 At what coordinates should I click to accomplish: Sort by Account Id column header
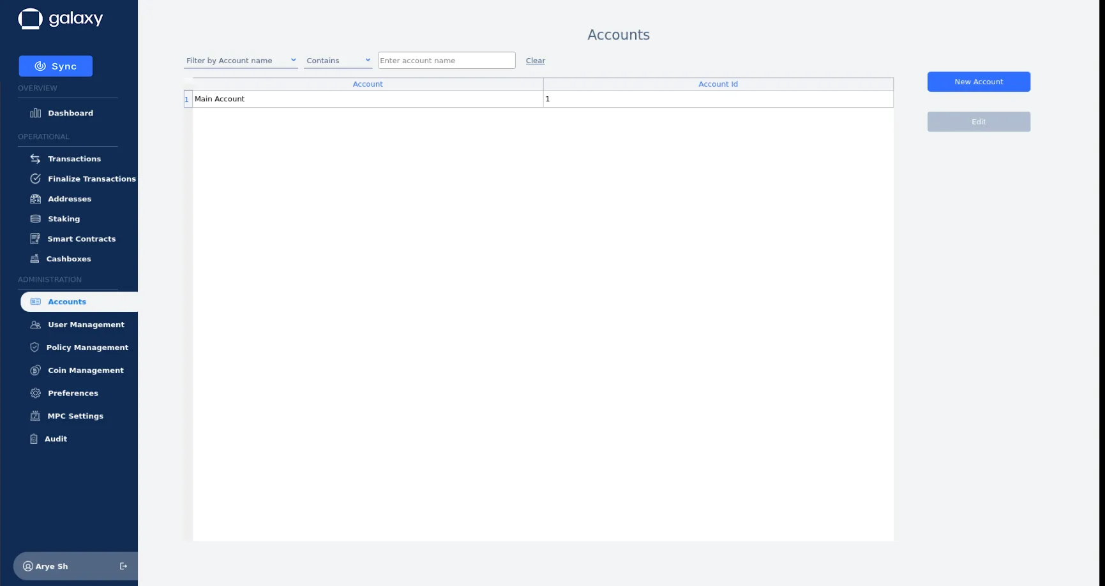[718, 84]
